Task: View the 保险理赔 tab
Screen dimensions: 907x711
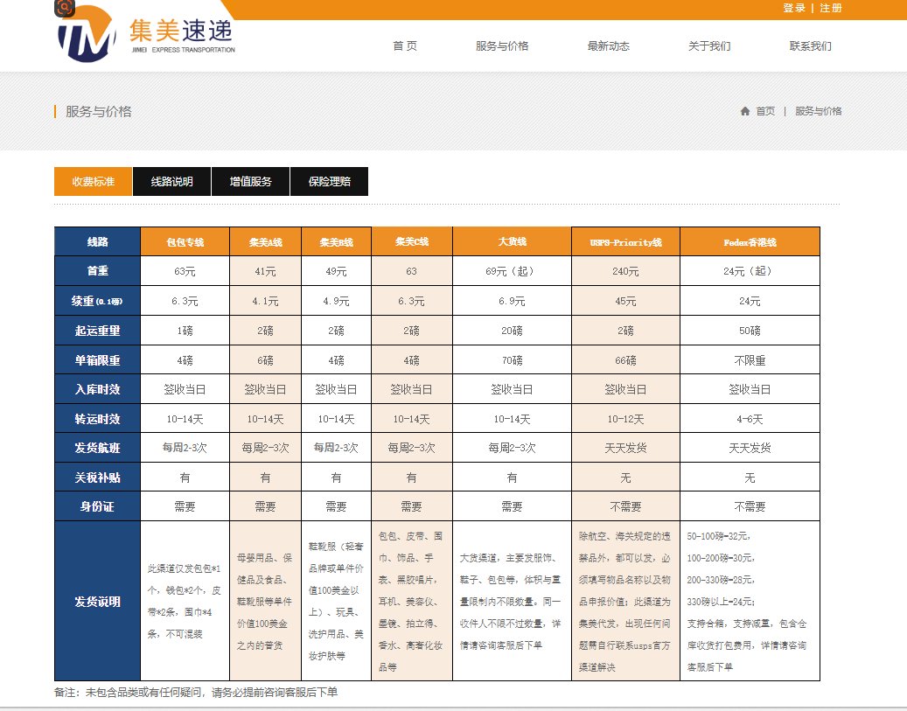Action: pyautogui.click(x=330, y=181)
